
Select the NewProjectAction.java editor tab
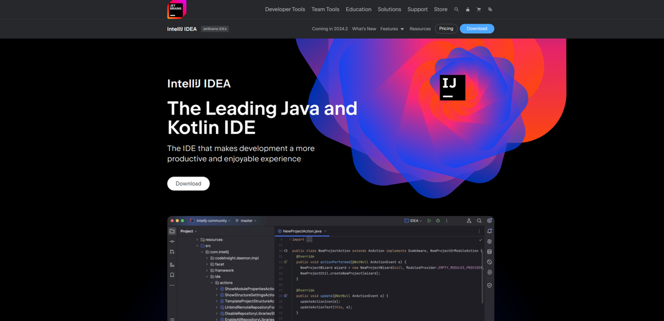coord(302,231)
